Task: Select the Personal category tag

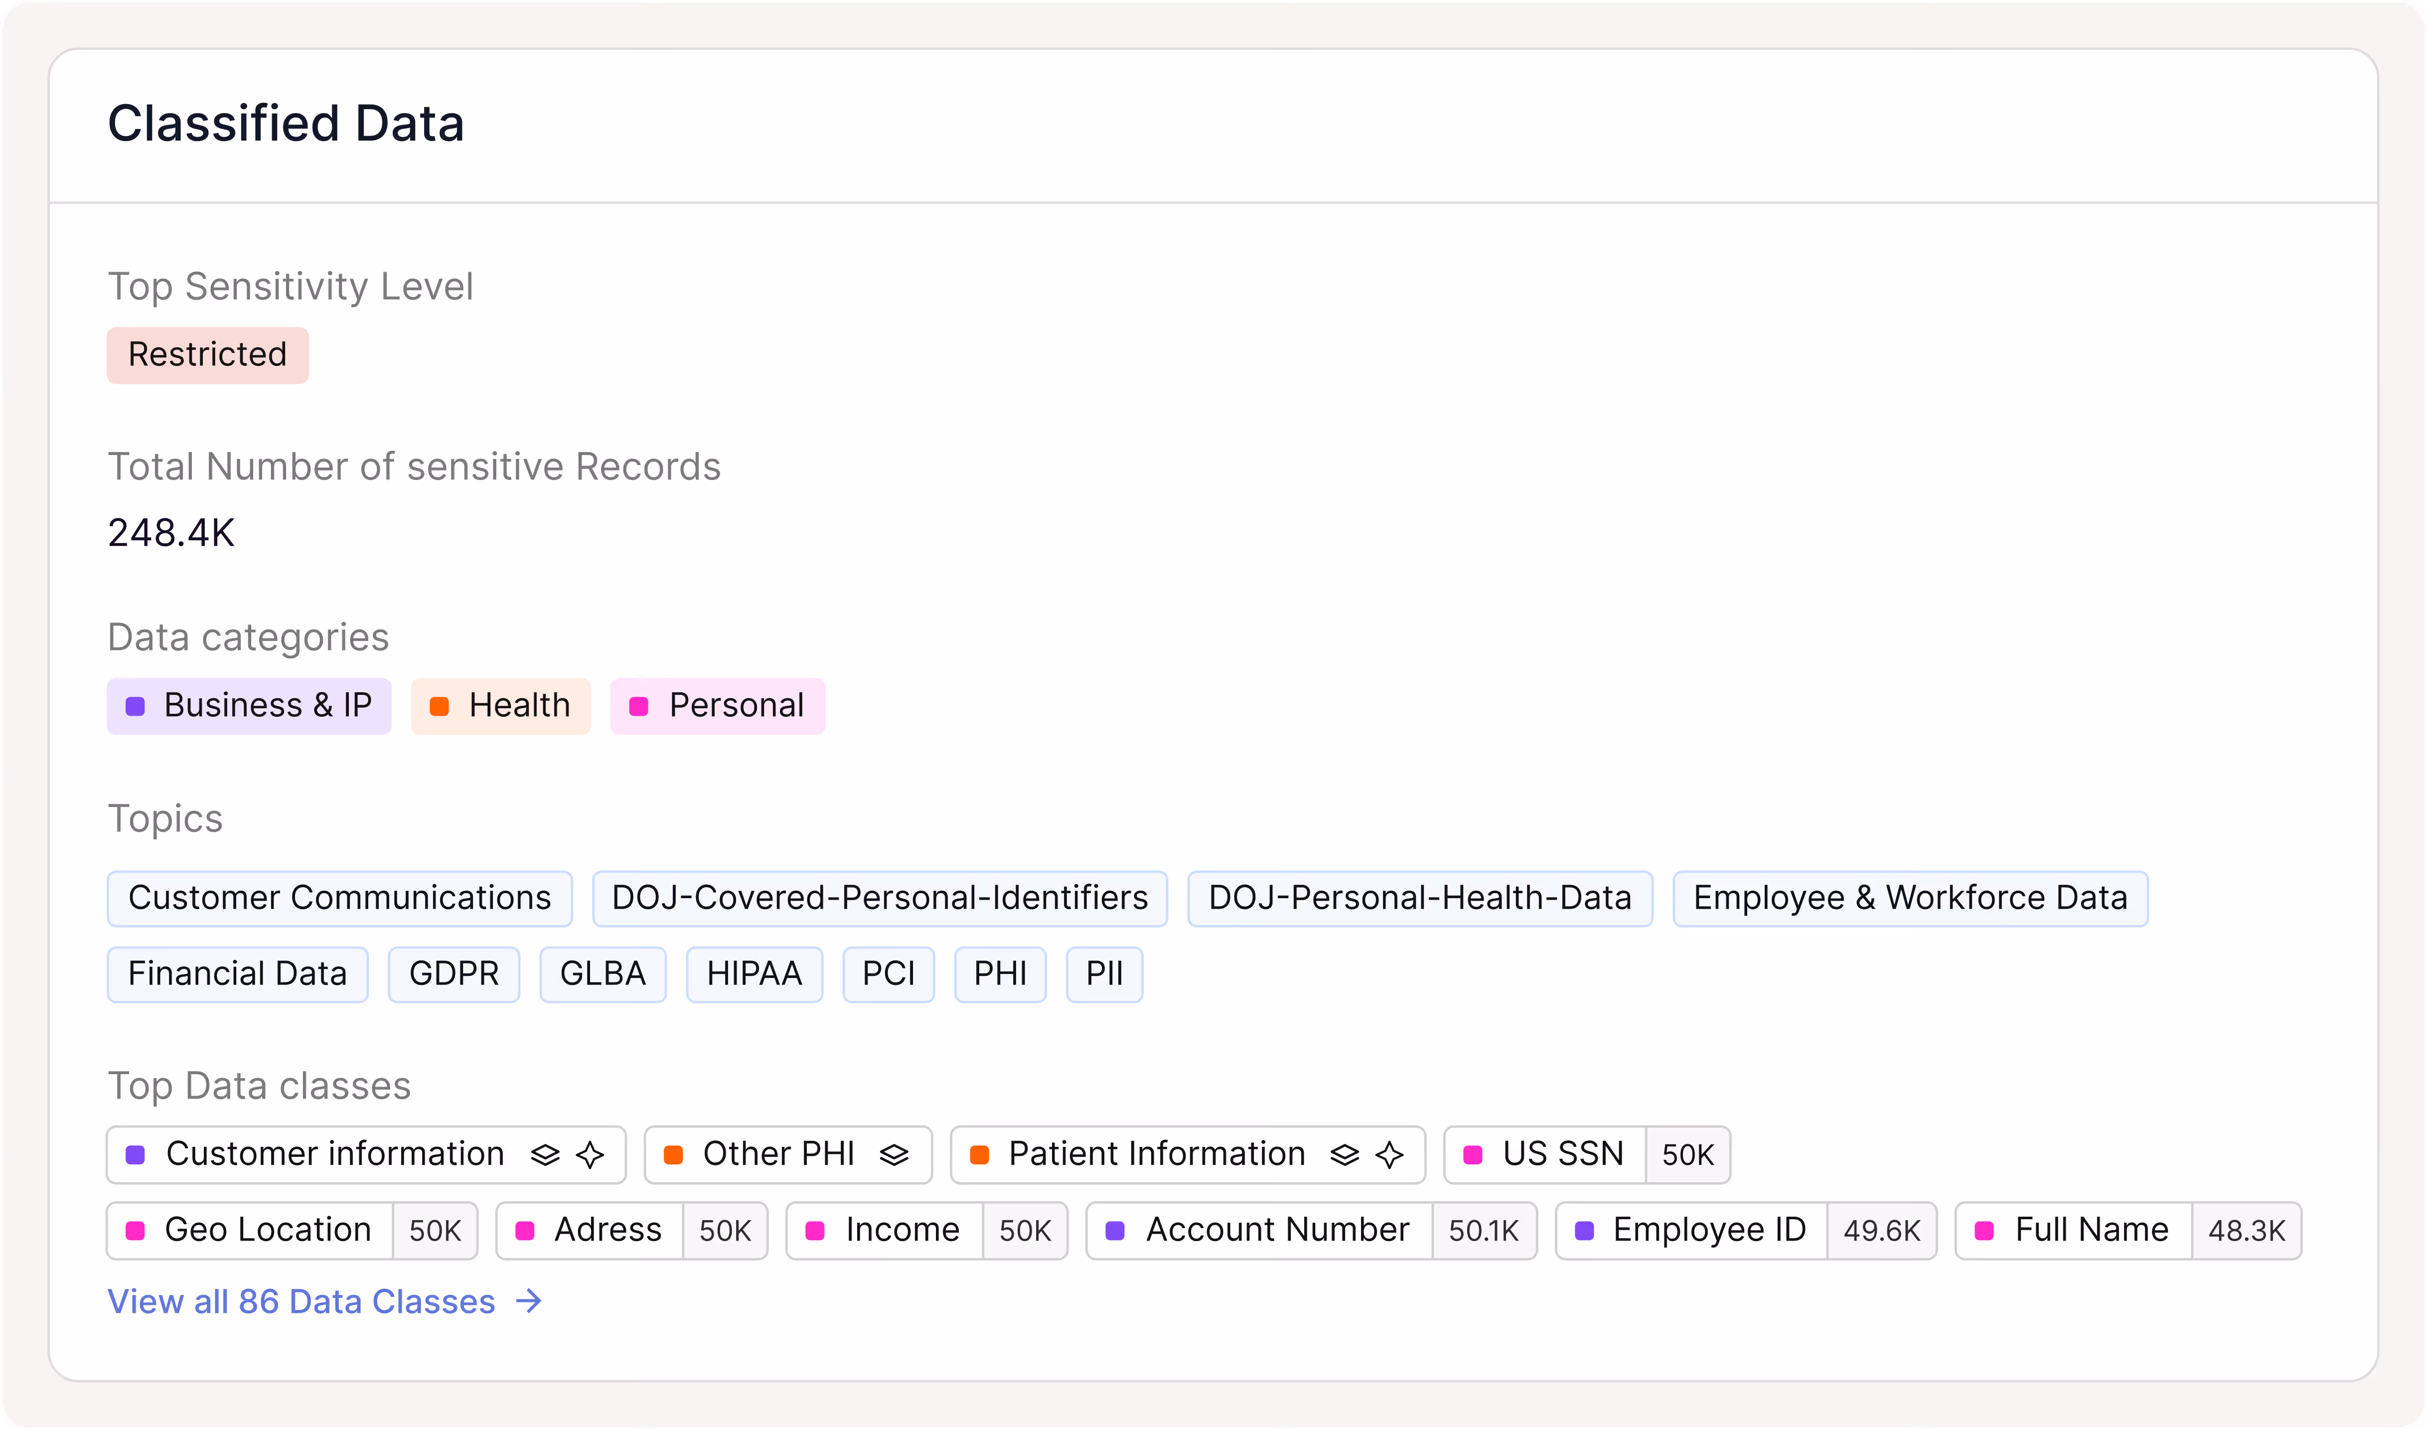Action: click(x=717, y=705)
